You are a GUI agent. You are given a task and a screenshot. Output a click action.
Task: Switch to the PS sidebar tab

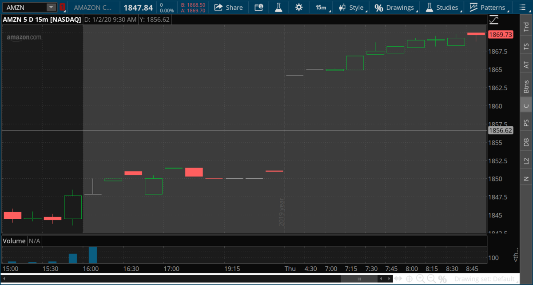[x=526, y=123]
